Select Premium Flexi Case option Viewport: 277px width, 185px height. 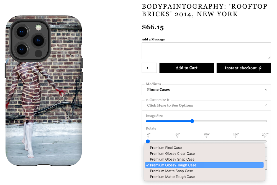click(166, 148)
